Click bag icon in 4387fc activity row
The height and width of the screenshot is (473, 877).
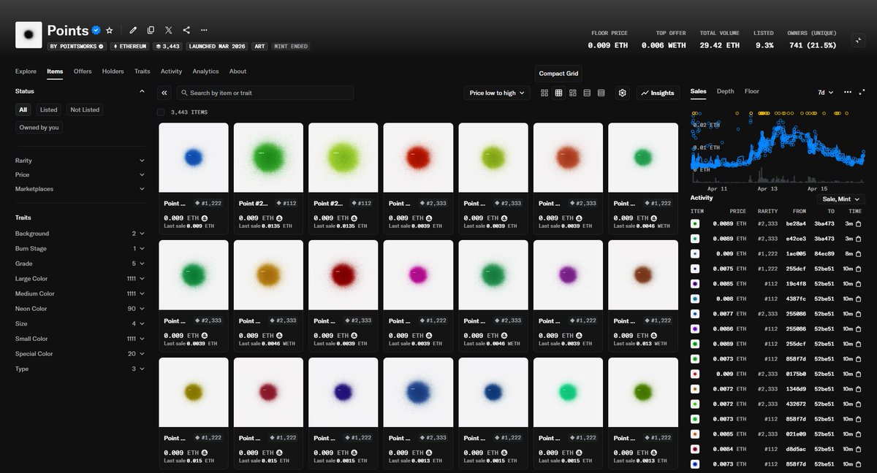click(x=858, y=299)
